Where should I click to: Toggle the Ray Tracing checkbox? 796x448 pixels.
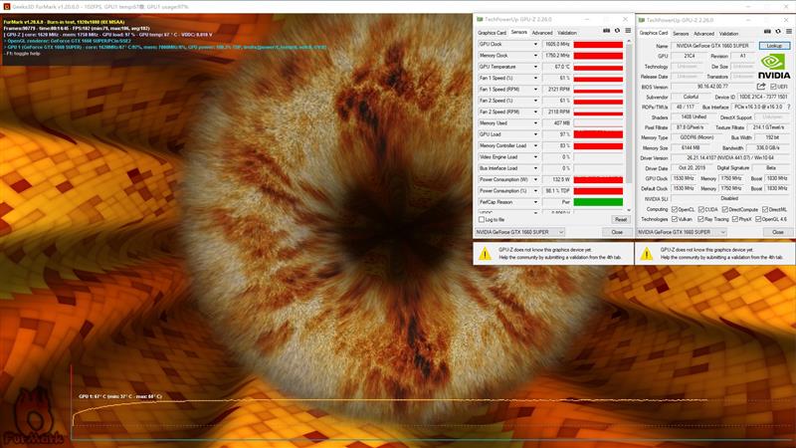(x=700, y=219)
